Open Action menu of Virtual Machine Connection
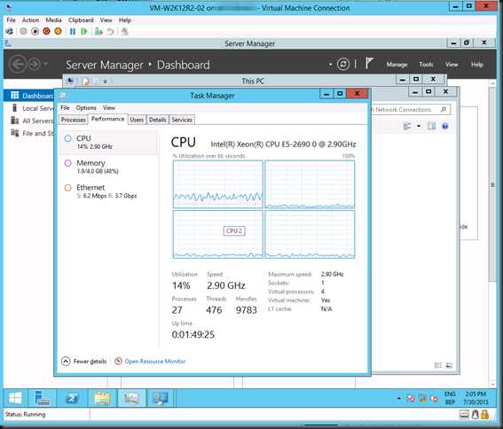Screen dimensions: 503x429 (x=30, y=20)
